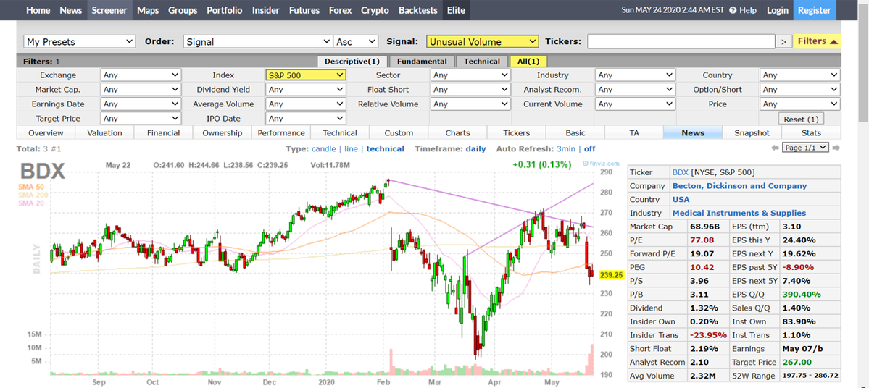
Task: Open the Target Price filter dropdown
Action: point(141,118)
